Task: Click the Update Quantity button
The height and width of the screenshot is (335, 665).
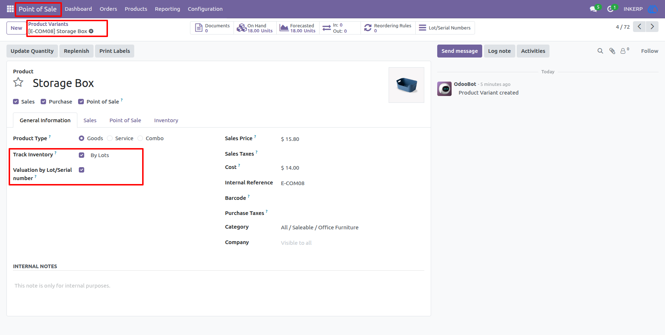Action: pos(32,51)
